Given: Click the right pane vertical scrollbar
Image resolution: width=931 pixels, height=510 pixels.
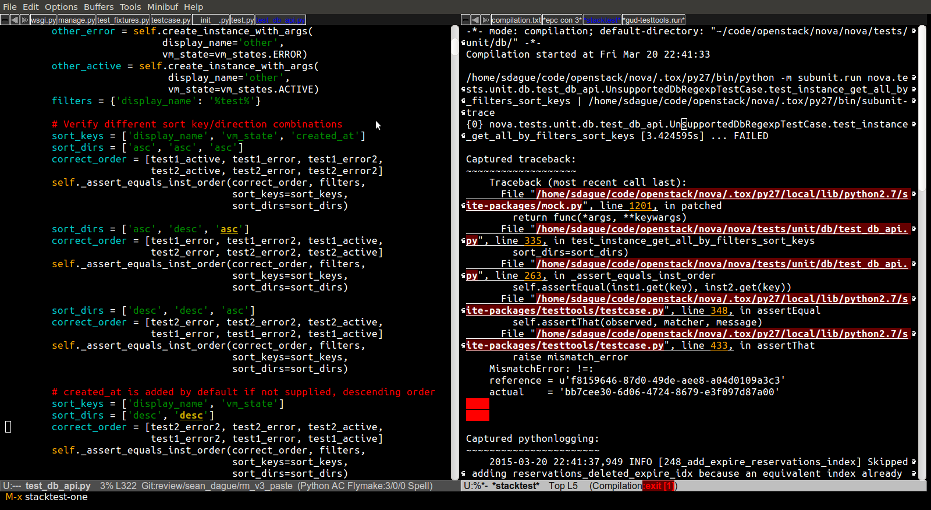Looking at the screenshot, I should pyautogui.click(x=922, y=253).
